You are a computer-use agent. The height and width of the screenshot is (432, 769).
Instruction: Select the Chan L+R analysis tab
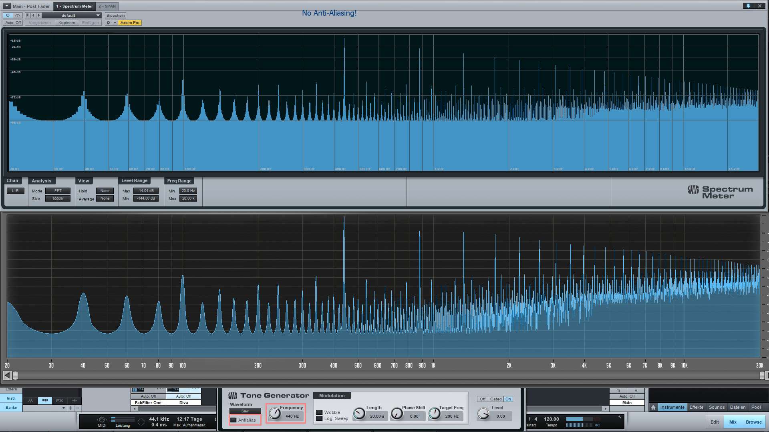pyautogui.click(x=15, y=190)
